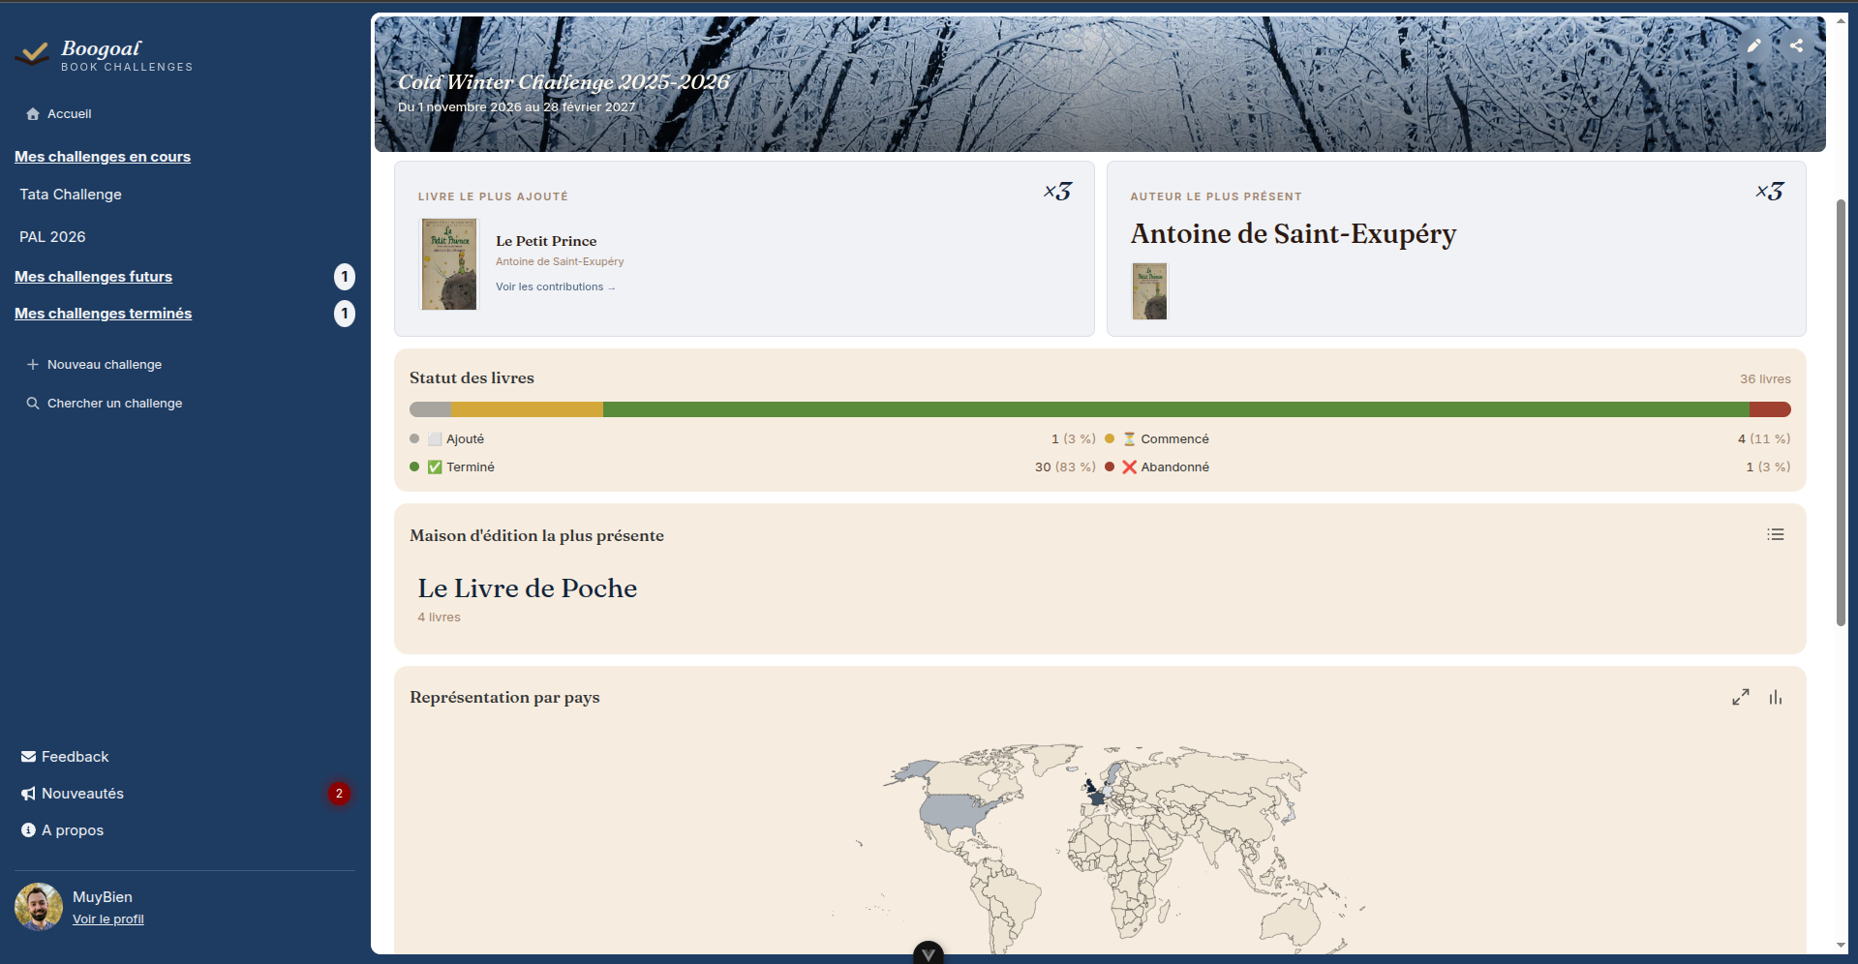Click the grey Ajouté segment of status bar
1858x964 pixels.
[430, 409]
